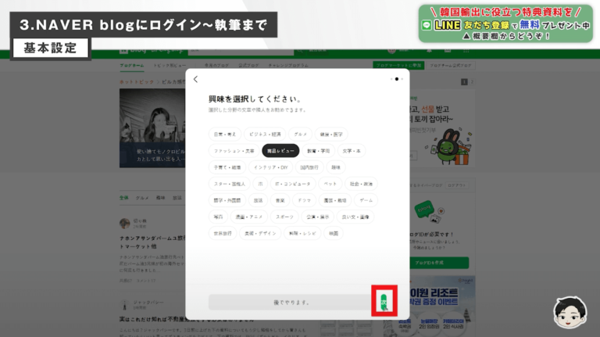Select the 公演・展示 interest chip
This screenshot has width=600, height=337.
click(x=318, y=217)
